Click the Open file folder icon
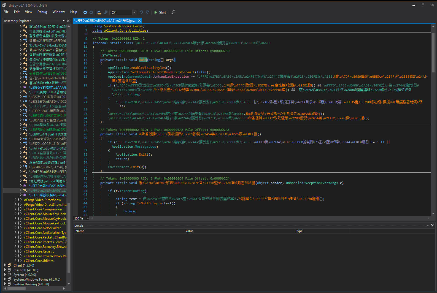The height and width of the screenshot is (293, 437). [99, 12]
